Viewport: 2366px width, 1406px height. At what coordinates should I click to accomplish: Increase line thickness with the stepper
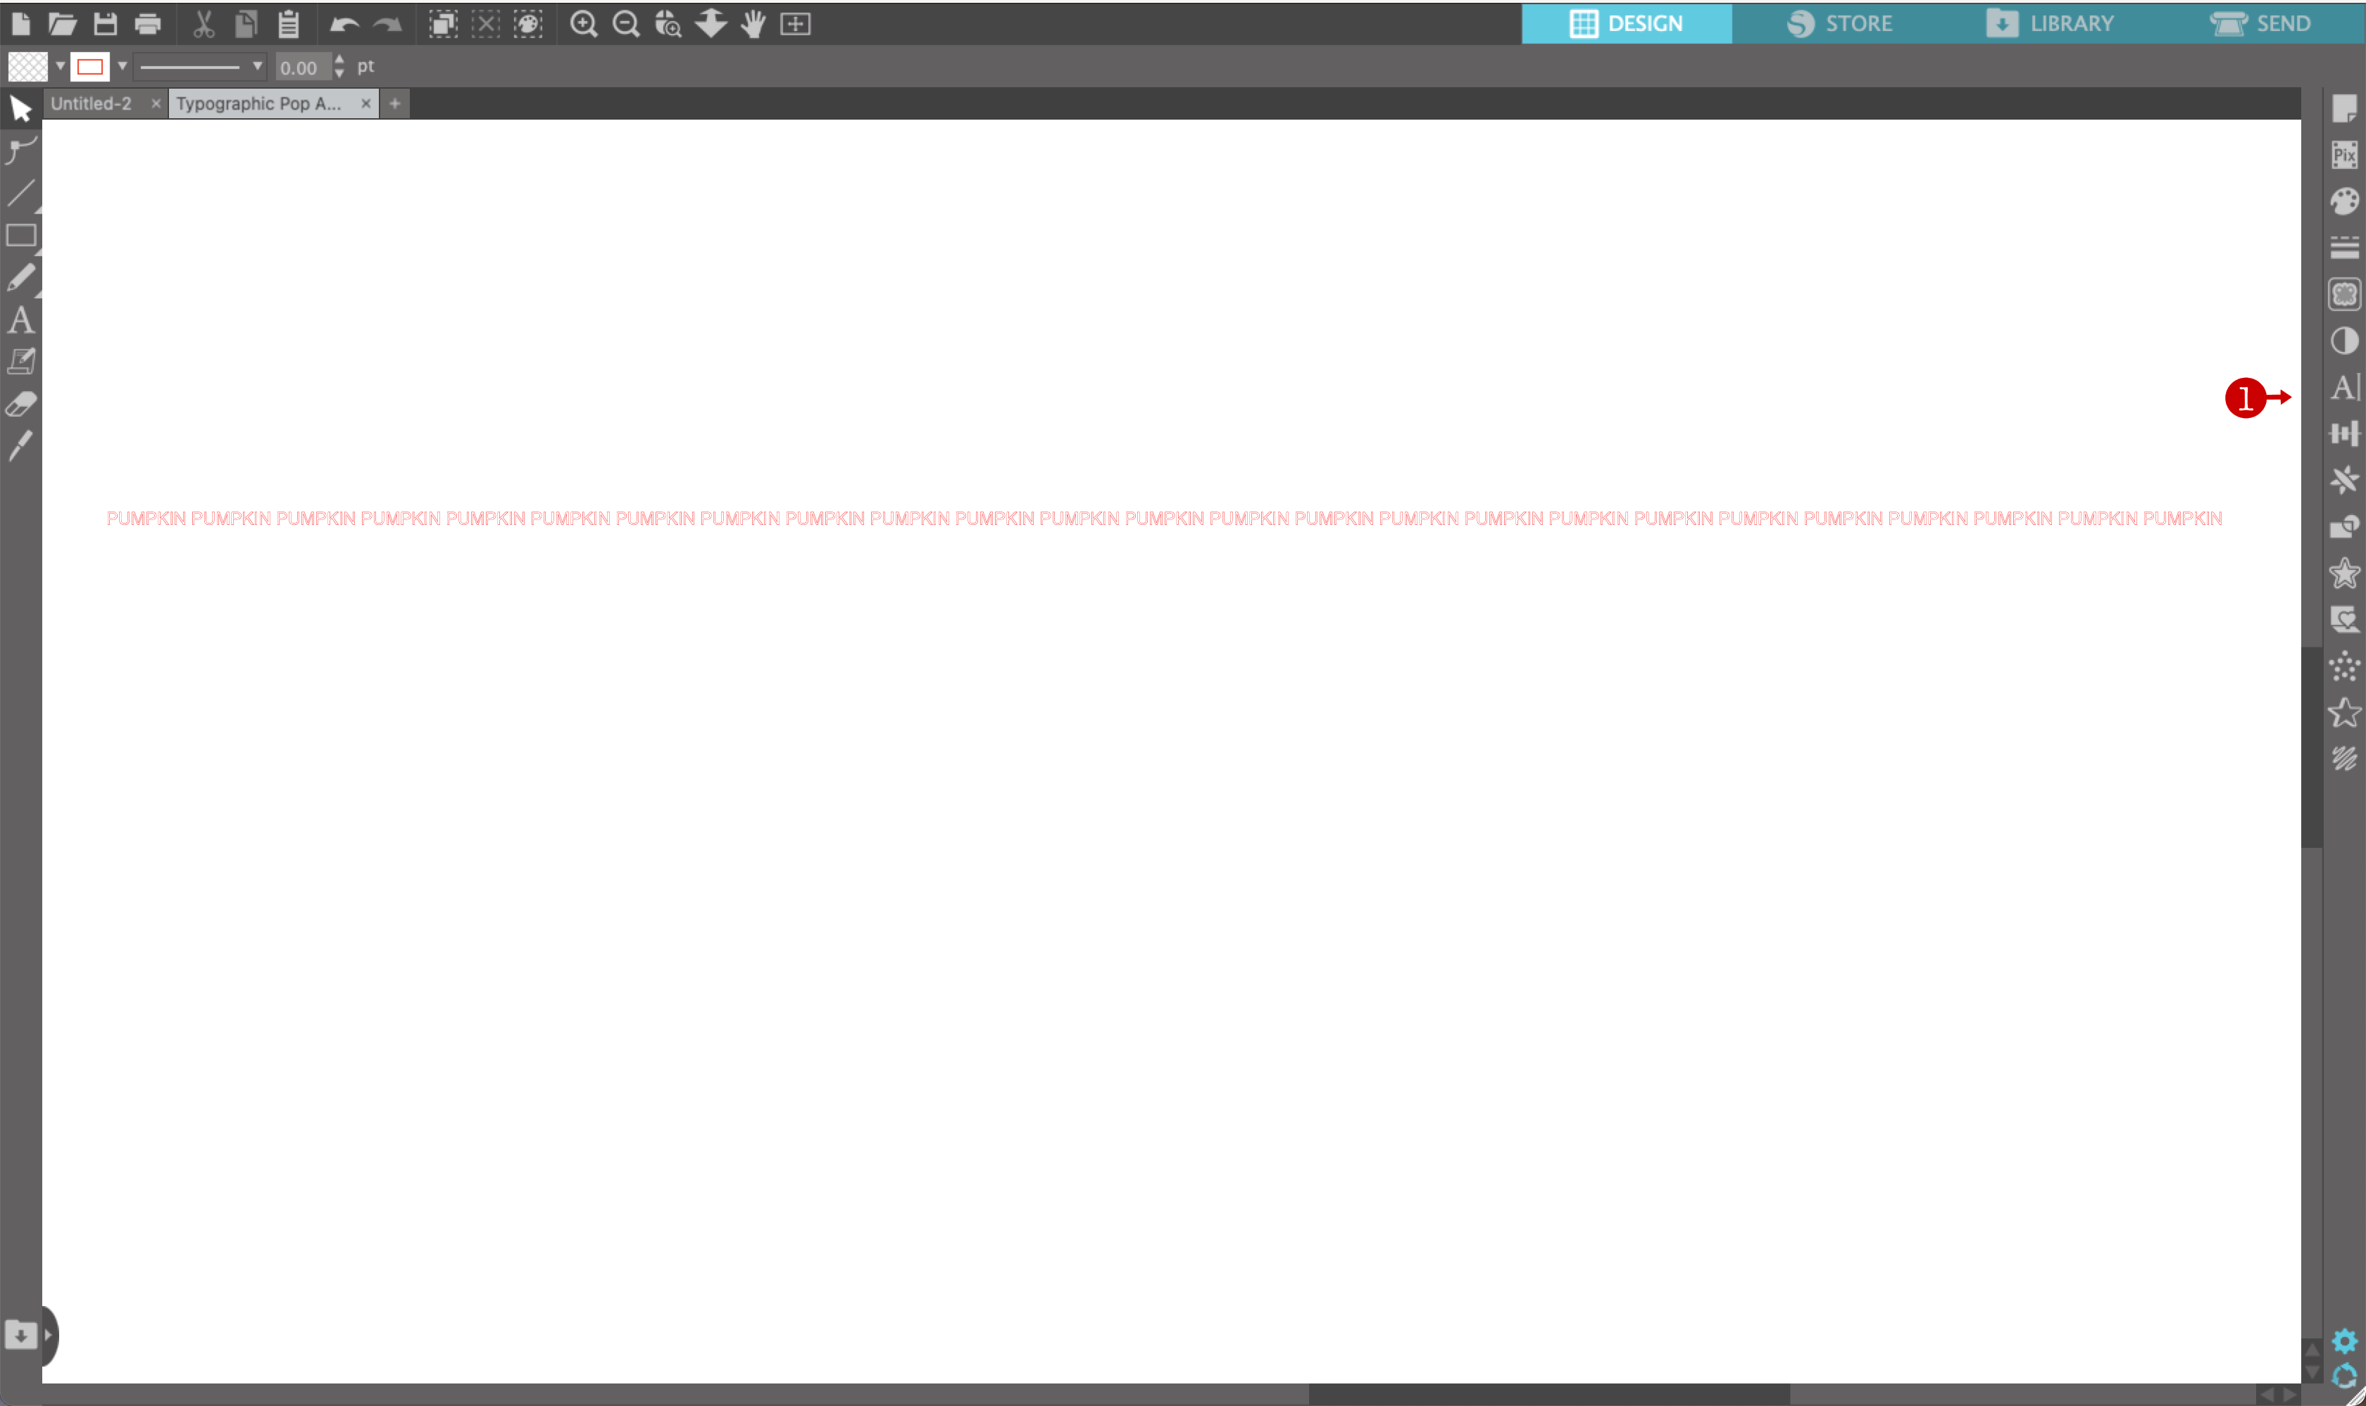click(x=339, y=60)
